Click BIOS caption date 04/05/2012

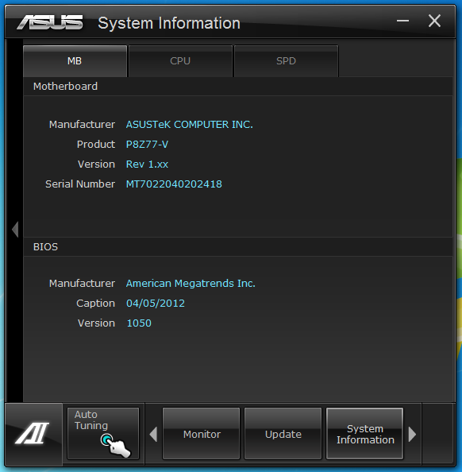click(156, 303)
